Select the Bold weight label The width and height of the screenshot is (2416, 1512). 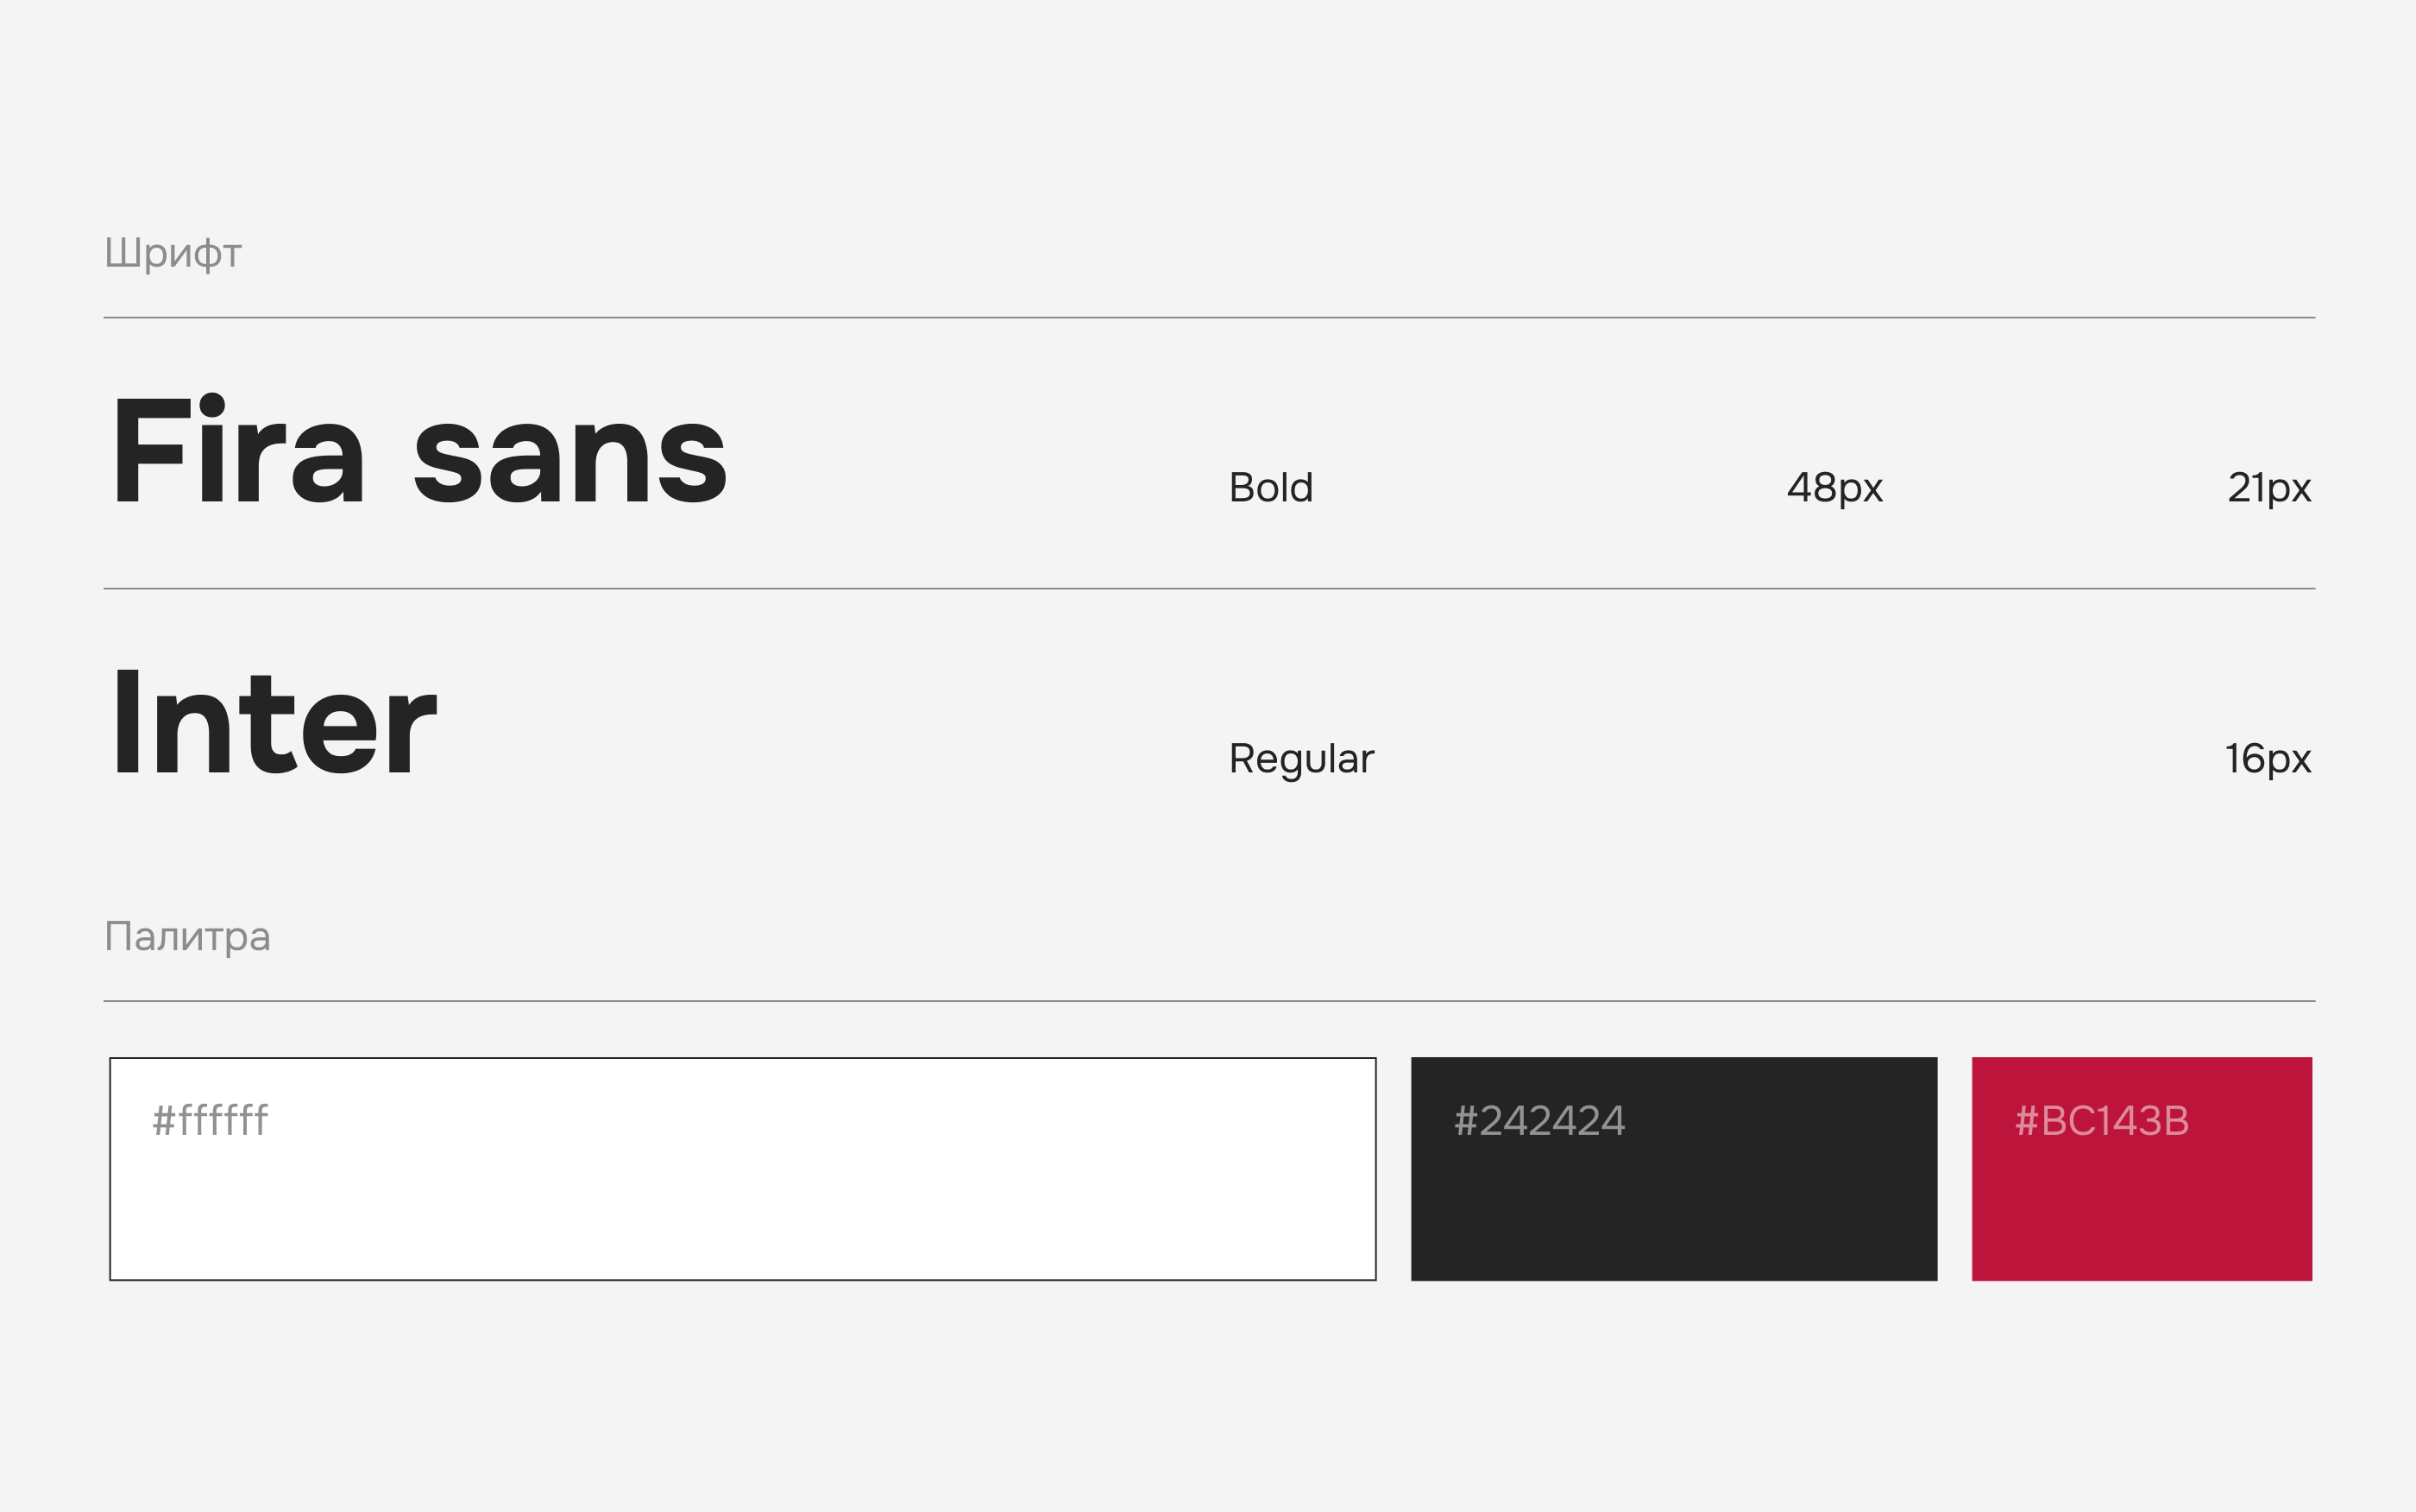click(1270, 488)
